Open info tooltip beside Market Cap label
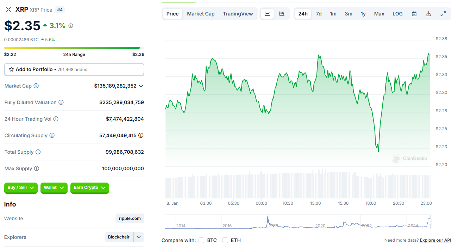The image size is (452, 248). pos(36,86)
